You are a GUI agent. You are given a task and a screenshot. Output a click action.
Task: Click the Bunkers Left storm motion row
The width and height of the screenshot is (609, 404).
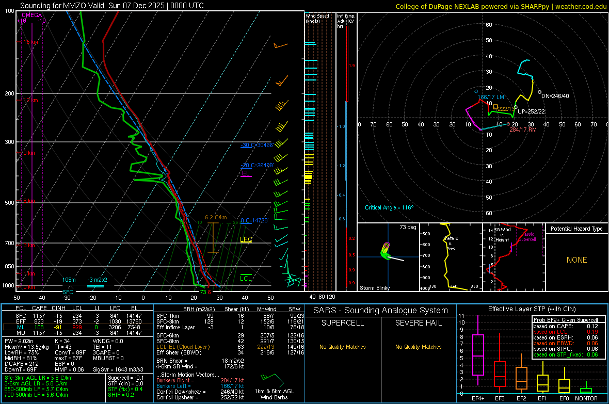coord(200,386)
